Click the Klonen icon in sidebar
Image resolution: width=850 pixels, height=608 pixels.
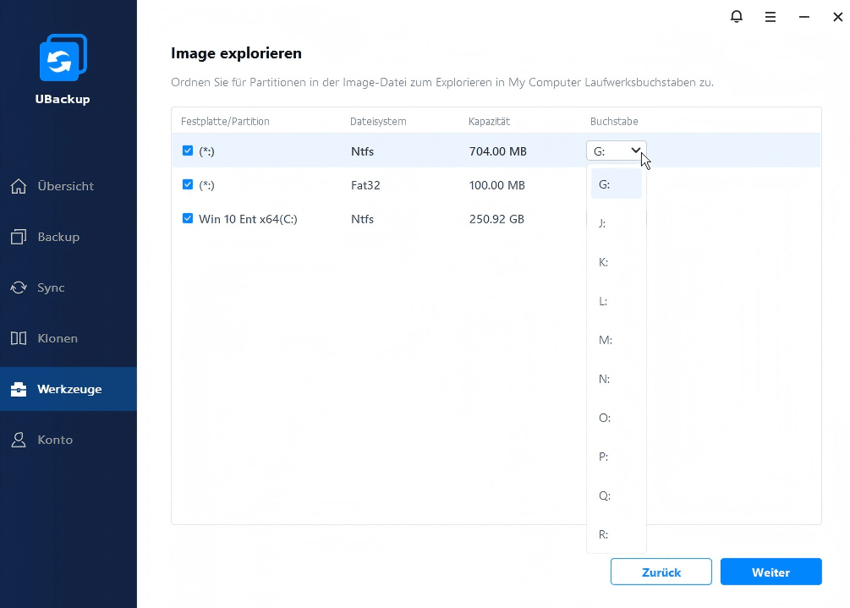pos(19,338)
